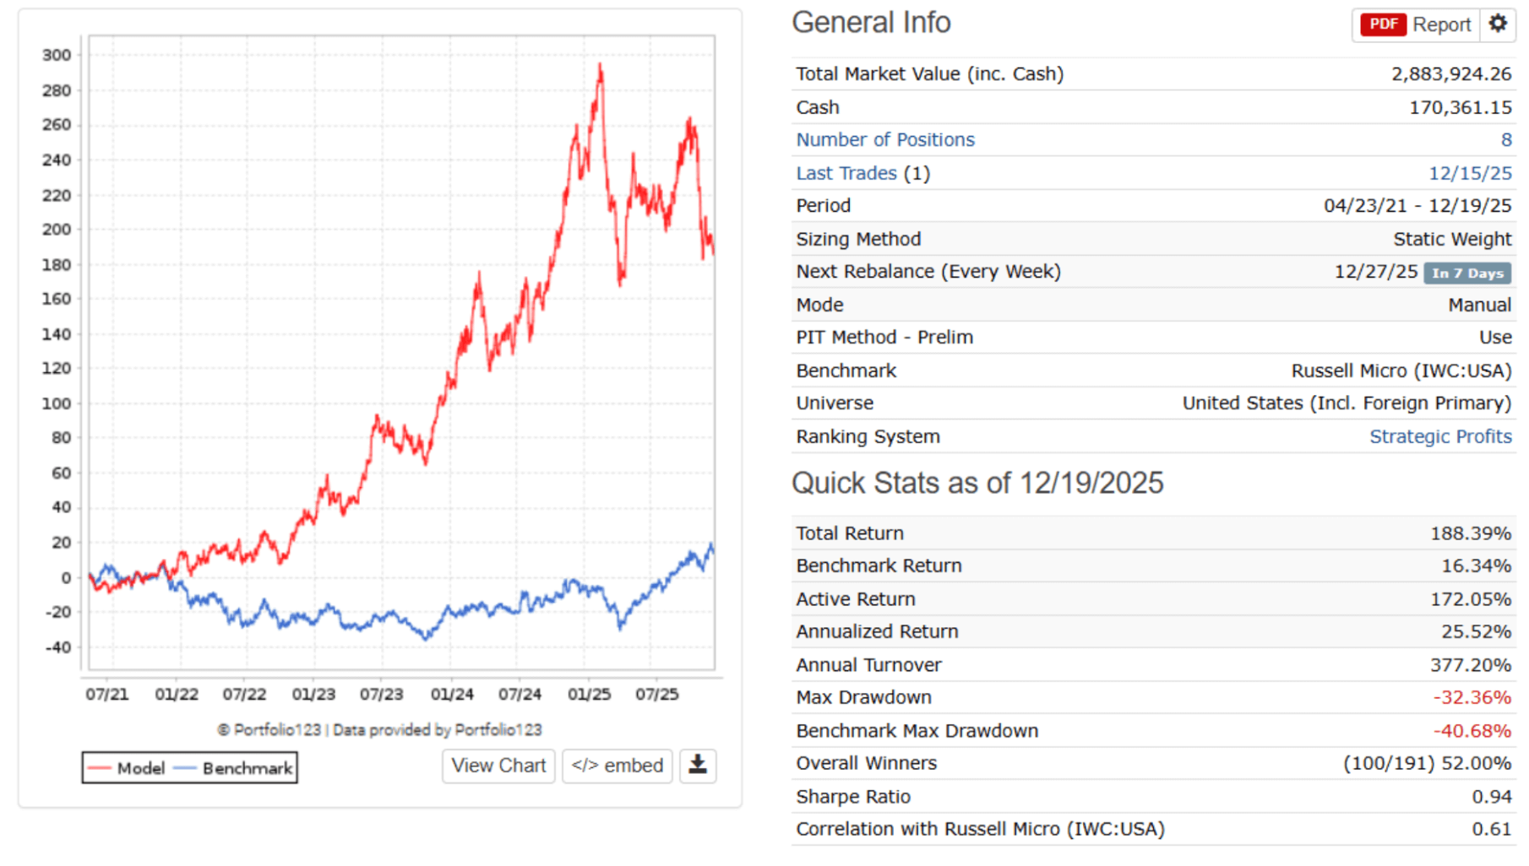
Task: Open the Number of Positions link
Action: pos(884,140)
